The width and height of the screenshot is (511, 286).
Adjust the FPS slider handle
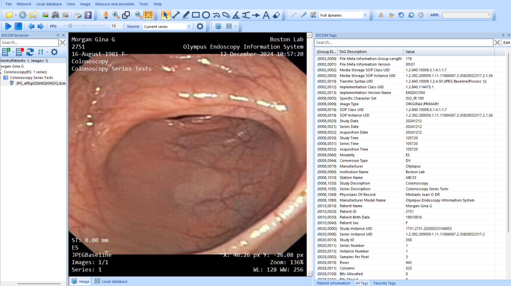[70, 26]
